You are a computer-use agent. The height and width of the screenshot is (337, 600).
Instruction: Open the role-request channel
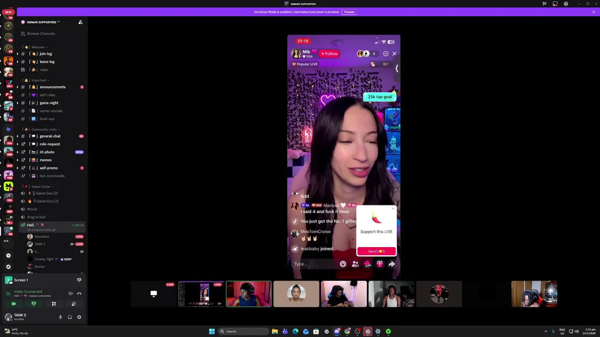click(52, 144)
